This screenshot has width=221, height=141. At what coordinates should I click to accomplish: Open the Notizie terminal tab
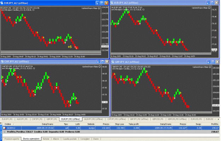point(46,139)
